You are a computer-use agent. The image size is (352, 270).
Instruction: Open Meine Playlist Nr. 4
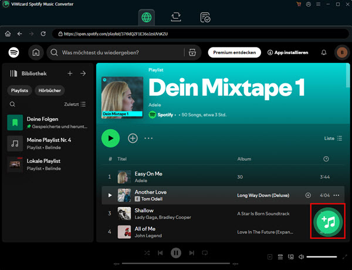[48, 143]
